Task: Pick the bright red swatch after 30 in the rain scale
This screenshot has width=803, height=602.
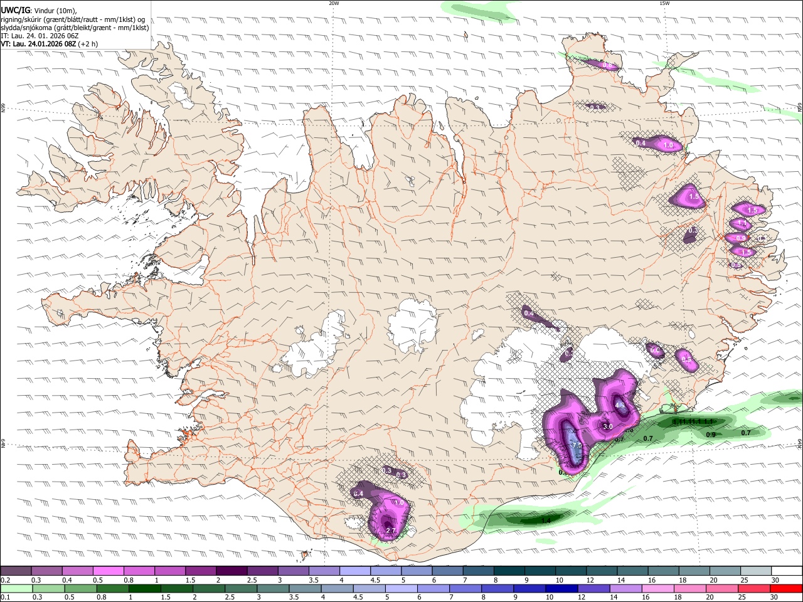Action: (786, 588)
